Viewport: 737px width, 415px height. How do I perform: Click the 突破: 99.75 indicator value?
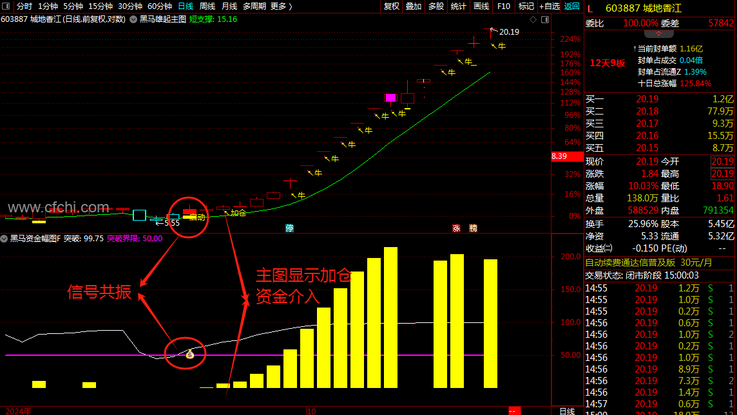click(83, 239)
